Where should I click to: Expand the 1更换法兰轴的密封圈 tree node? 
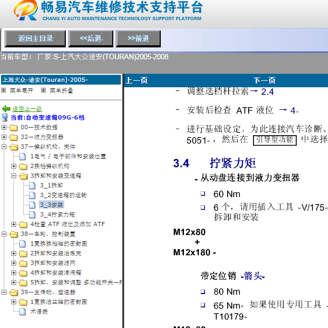13,302
